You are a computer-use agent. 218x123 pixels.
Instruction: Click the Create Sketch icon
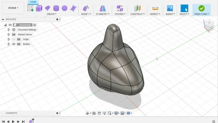pos(30,8)
